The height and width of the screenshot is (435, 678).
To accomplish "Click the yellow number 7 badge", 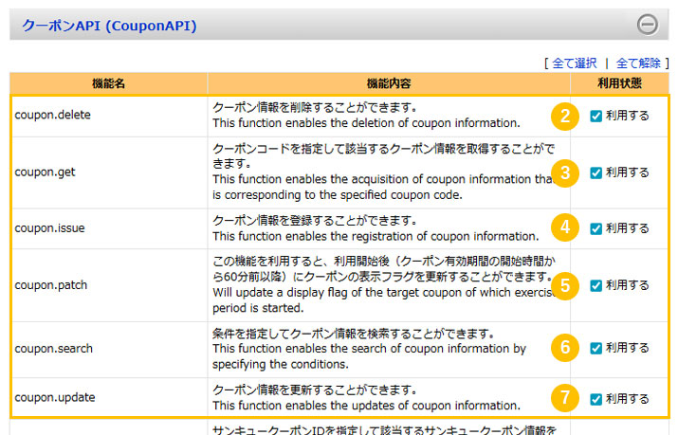I will tap(565, 398).
